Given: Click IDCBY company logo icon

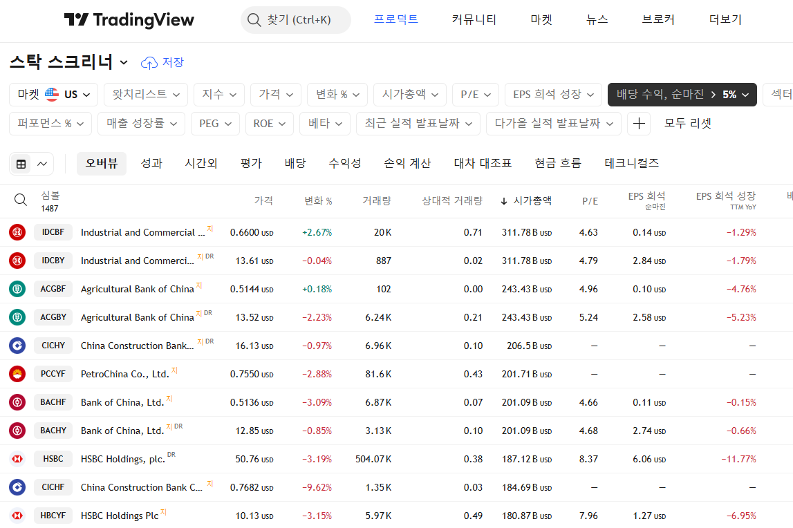Looking at the screenshot, I should pos(17,261).
